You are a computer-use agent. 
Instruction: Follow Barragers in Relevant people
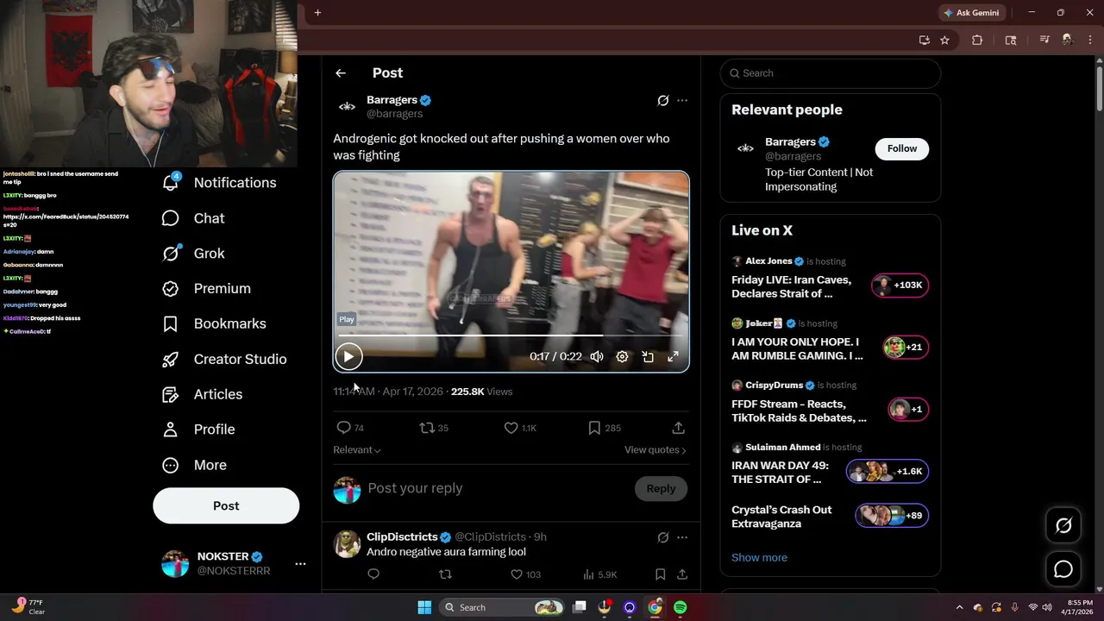click(x=902, y=148)
